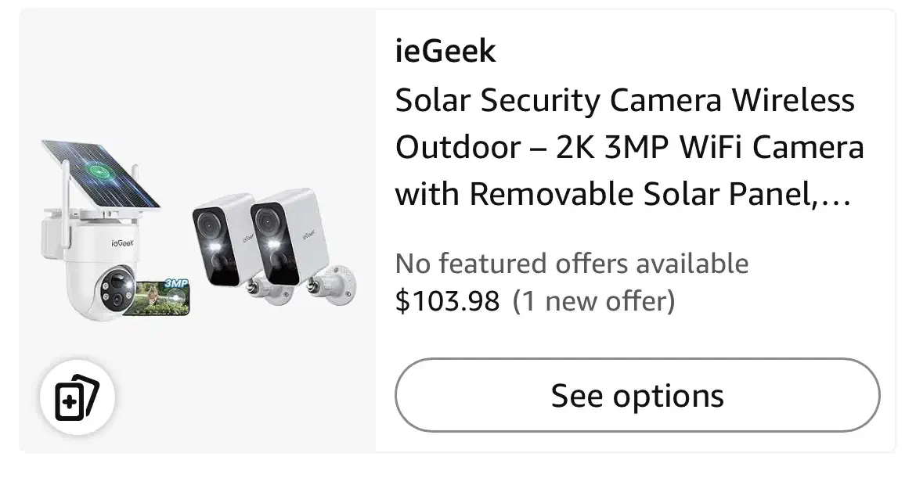Click the 3MP badge in product photo
This screenshot has width=916, height=503.
(177, 282)
